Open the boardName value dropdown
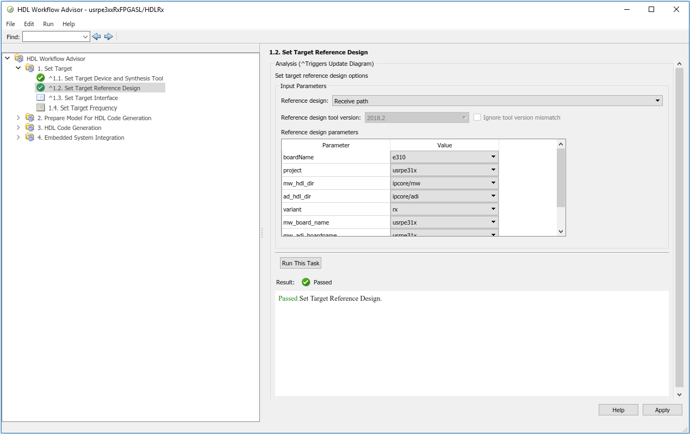690x435 pixels. (x=493, y=157)
